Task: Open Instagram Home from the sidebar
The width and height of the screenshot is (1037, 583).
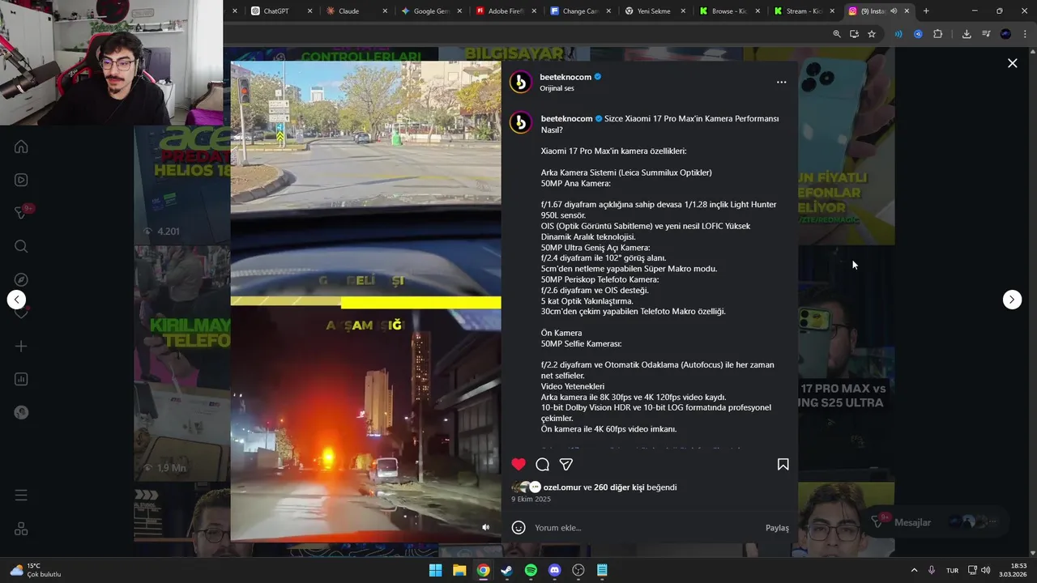Action: (21, 147)
